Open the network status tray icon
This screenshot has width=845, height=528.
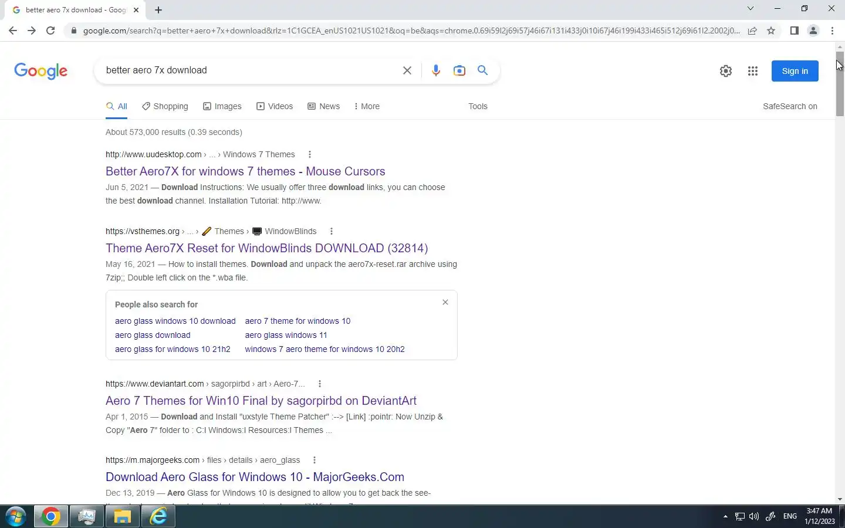pos(739,517)
